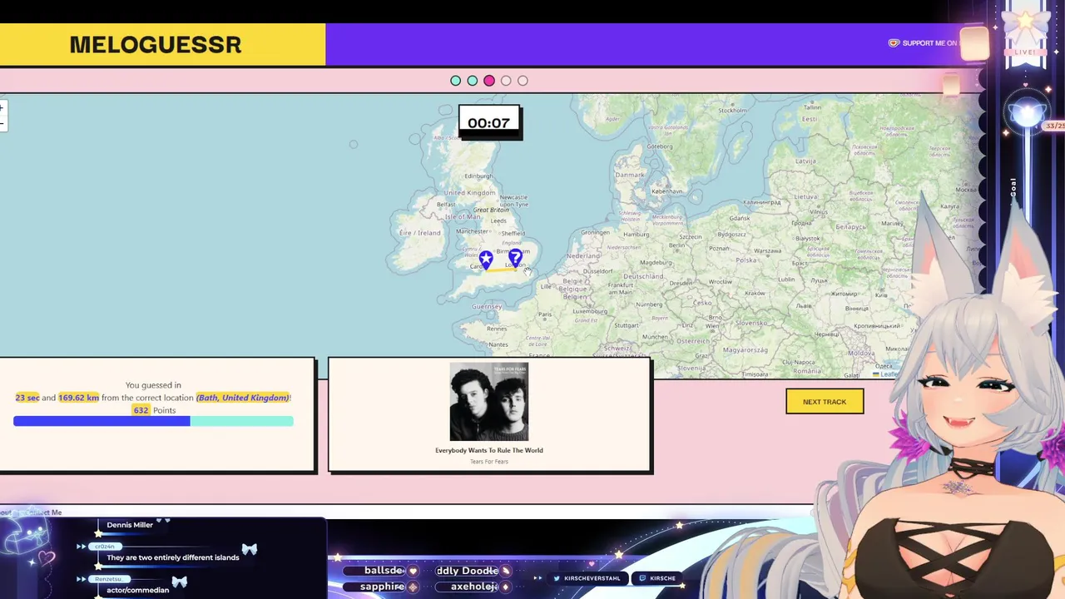Click Manchester label on the map
This screenshot has width=1065, height=599.
473,231
